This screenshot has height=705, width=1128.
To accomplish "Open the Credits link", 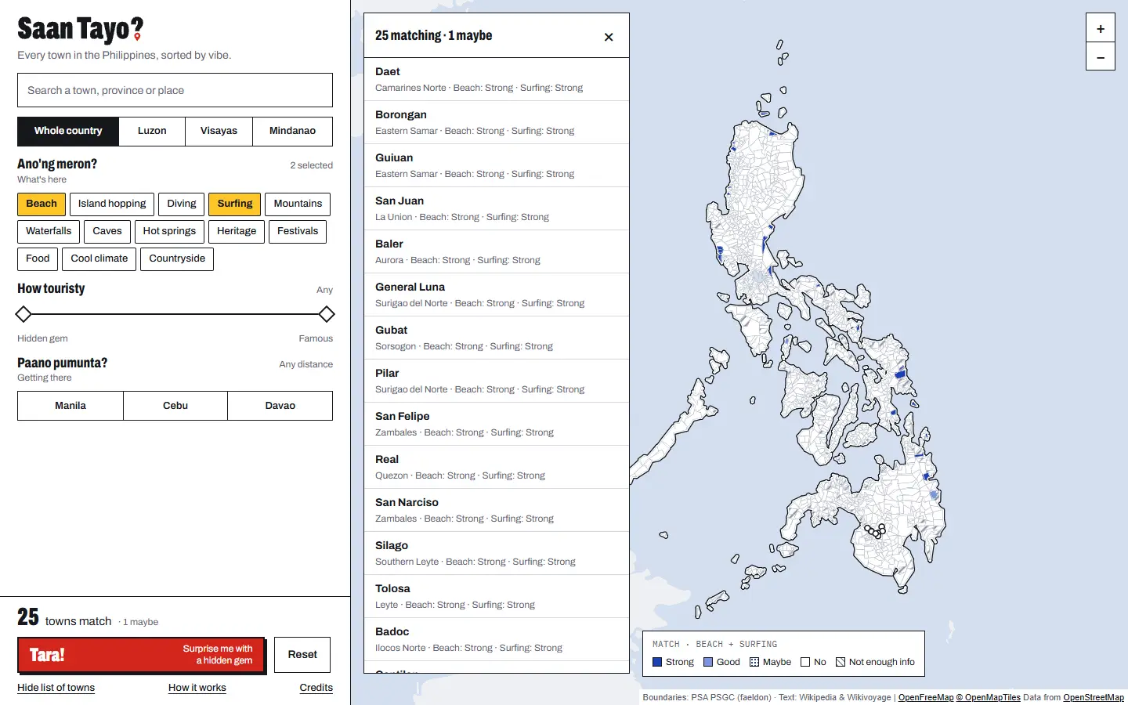I will point(316,688).
